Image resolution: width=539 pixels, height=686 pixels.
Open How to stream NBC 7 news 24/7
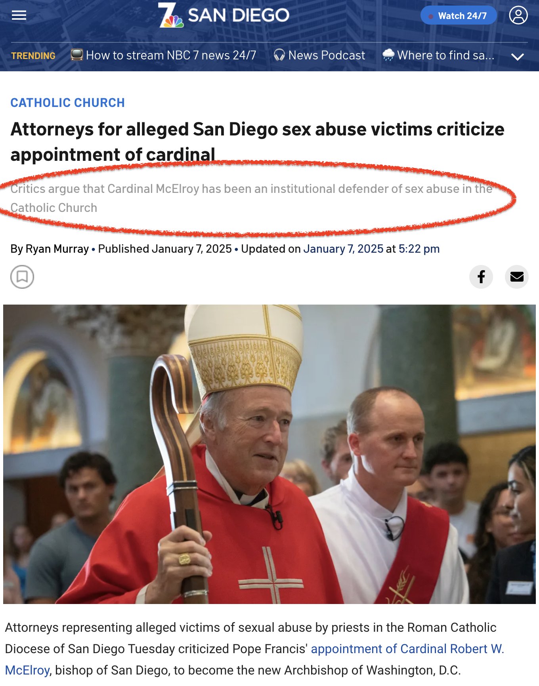(x=171, y=55)
